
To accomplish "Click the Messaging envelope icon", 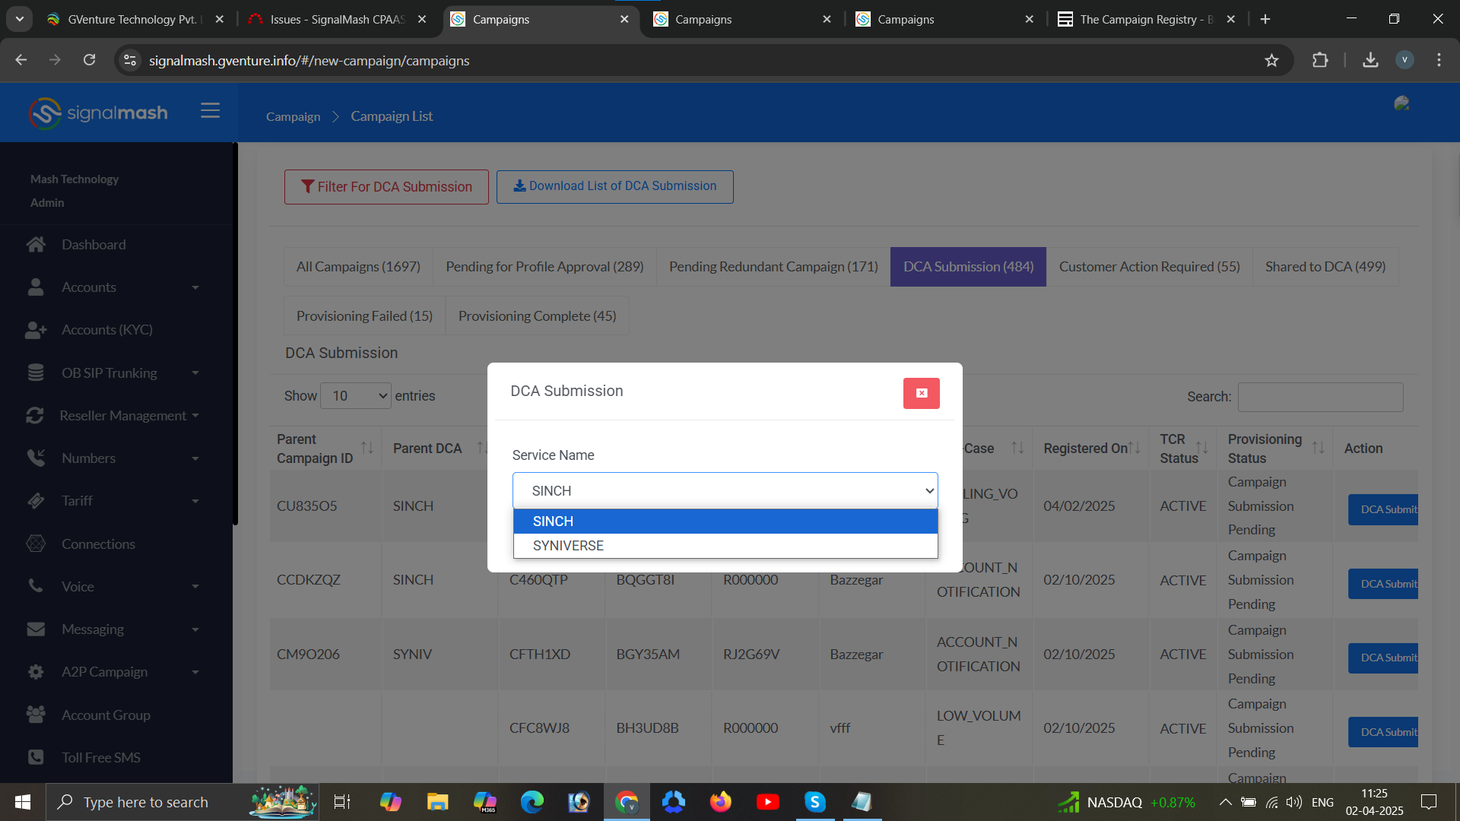I will pyautogui.click(x=36, y=629).
